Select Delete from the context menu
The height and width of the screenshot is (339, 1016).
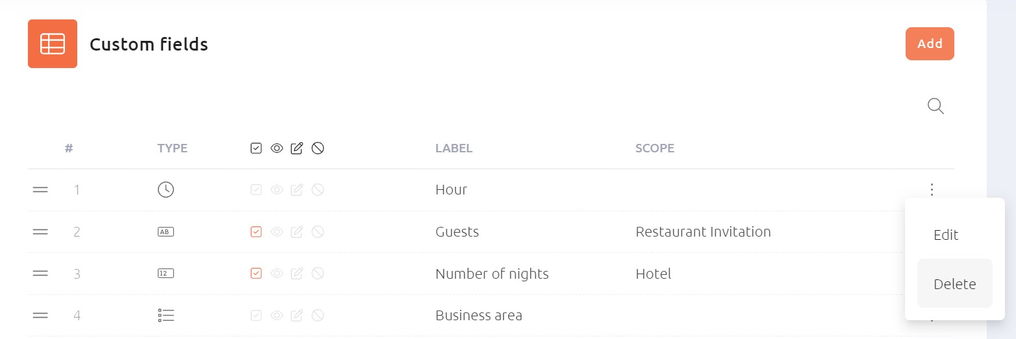pyautogui.click(x=954, y=284)
